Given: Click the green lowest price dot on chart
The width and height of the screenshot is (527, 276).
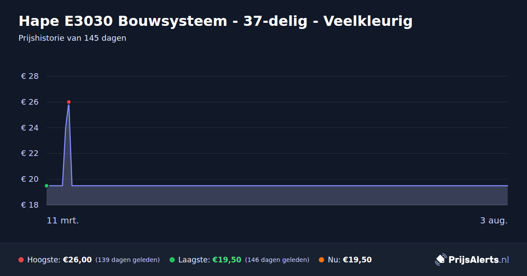Looking at the screenshot, I should (47, 186).
